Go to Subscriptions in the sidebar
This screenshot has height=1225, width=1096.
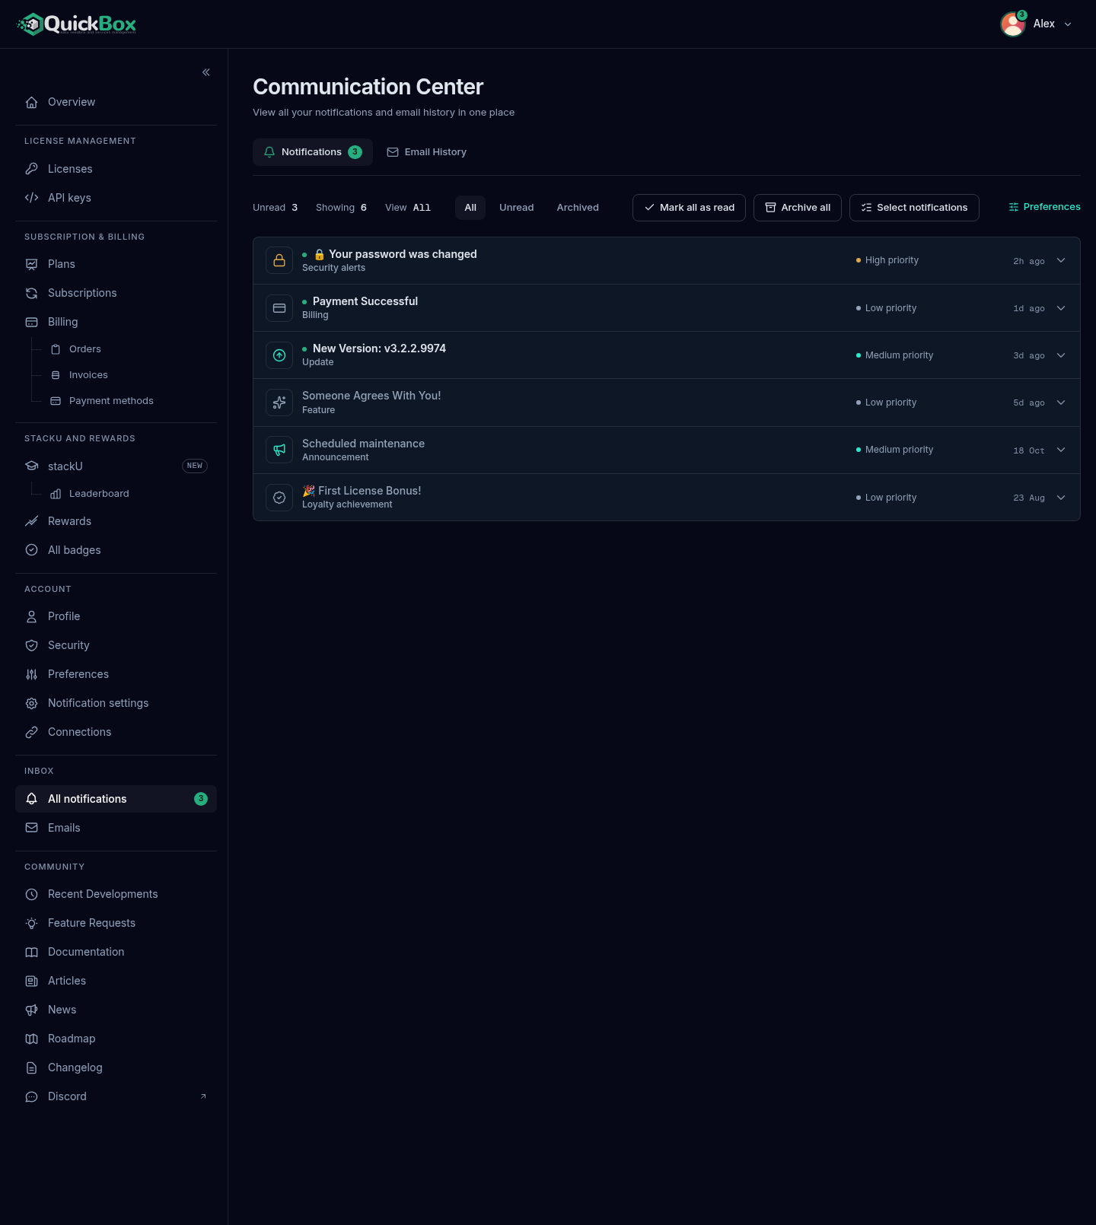(116, 293)
